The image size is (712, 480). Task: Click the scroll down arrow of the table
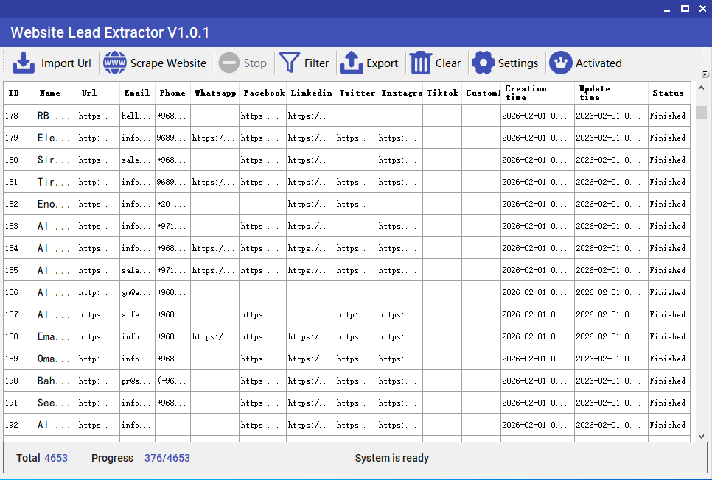point(701,436)
